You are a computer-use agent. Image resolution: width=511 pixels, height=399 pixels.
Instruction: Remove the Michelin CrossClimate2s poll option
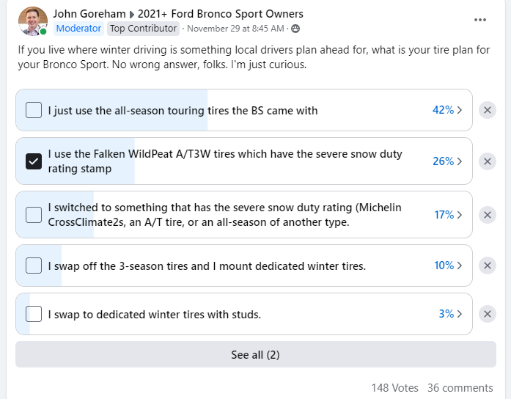coord(488,215)
